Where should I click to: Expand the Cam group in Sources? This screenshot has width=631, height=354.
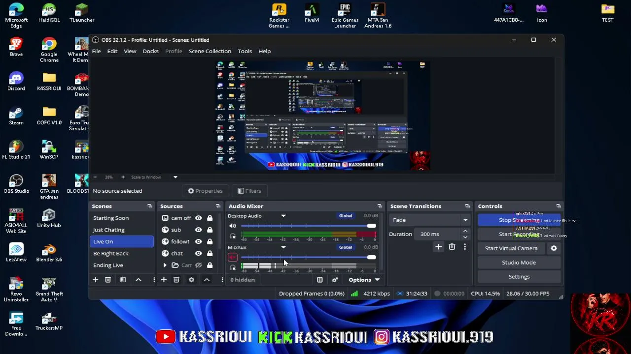pos(165,265)
